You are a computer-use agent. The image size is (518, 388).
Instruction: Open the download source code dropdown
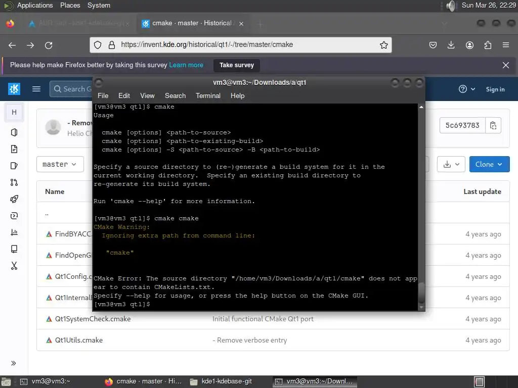(451, 164)
